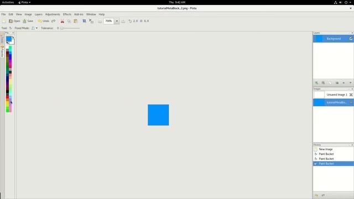Click the blue primary color swatch
Screen dimensions: 354x199
[x=9, y=39]
